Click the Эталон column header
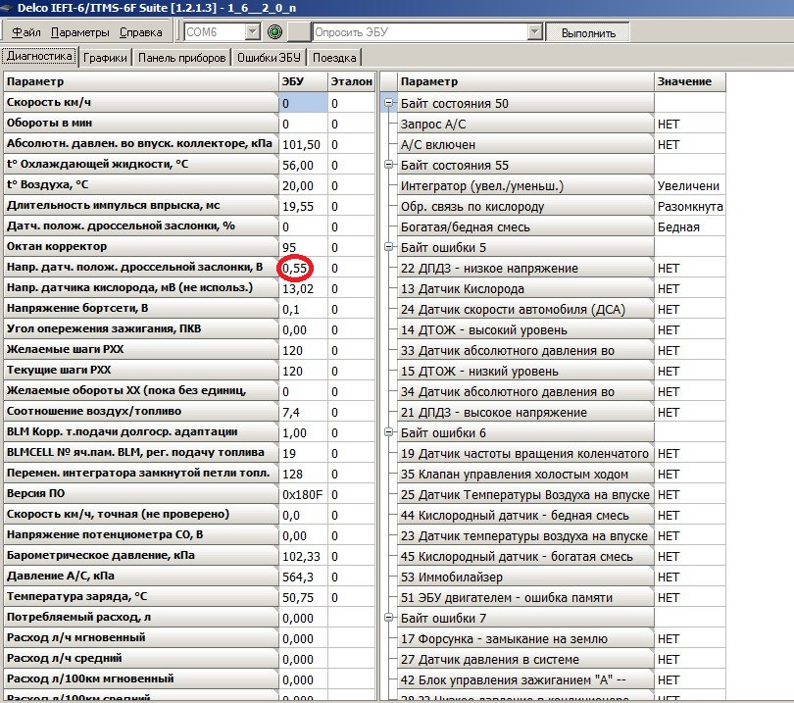This screenshot has width=794, height=703. tap(352, 81)
